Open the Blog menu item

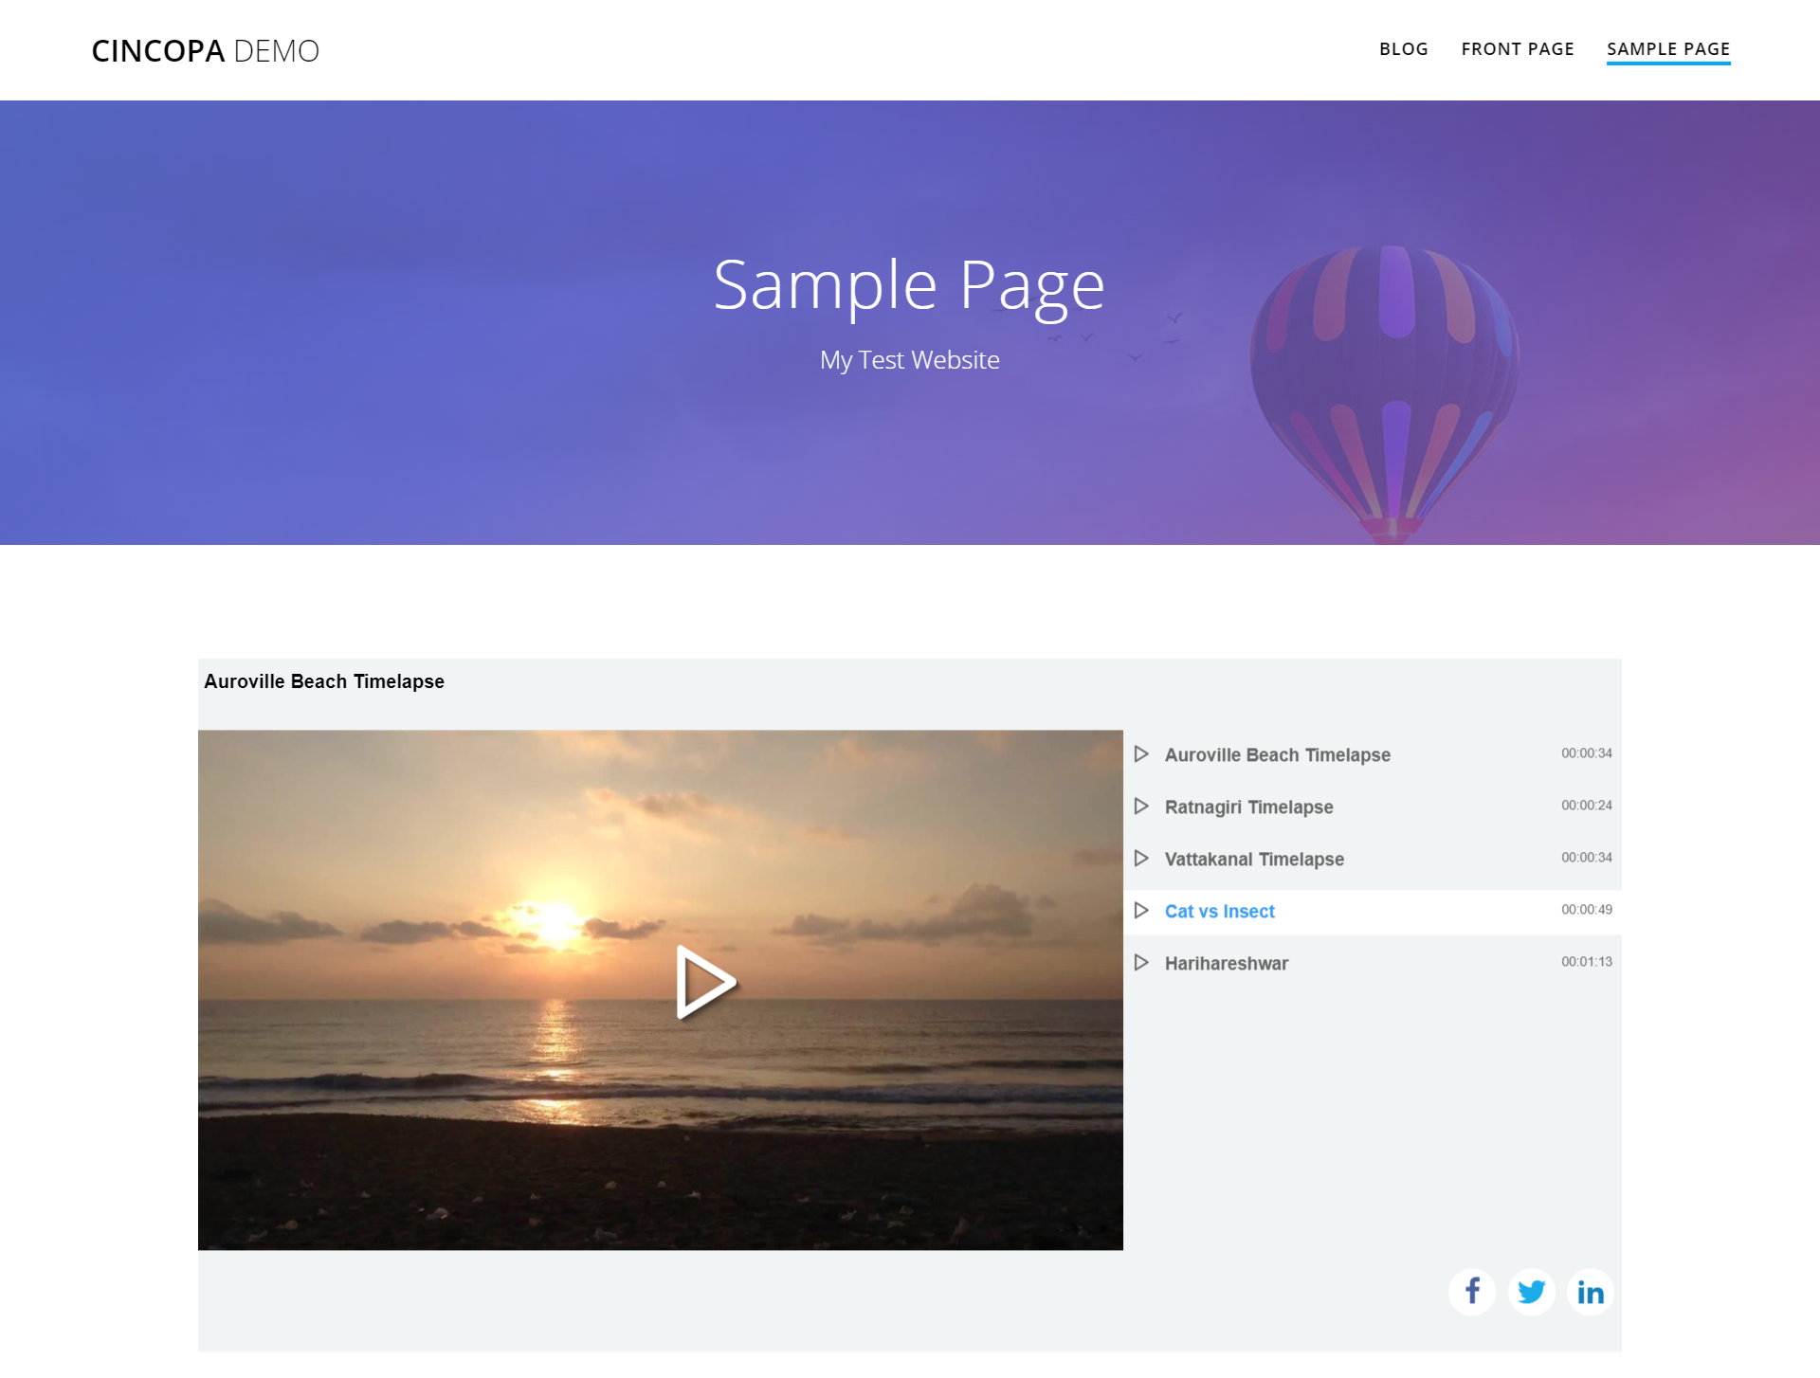[x=1403, y=49]
